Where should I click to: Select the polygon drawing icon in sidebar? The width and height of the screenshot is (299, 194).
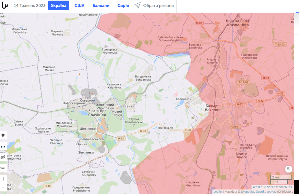click(x=3, y=135)
